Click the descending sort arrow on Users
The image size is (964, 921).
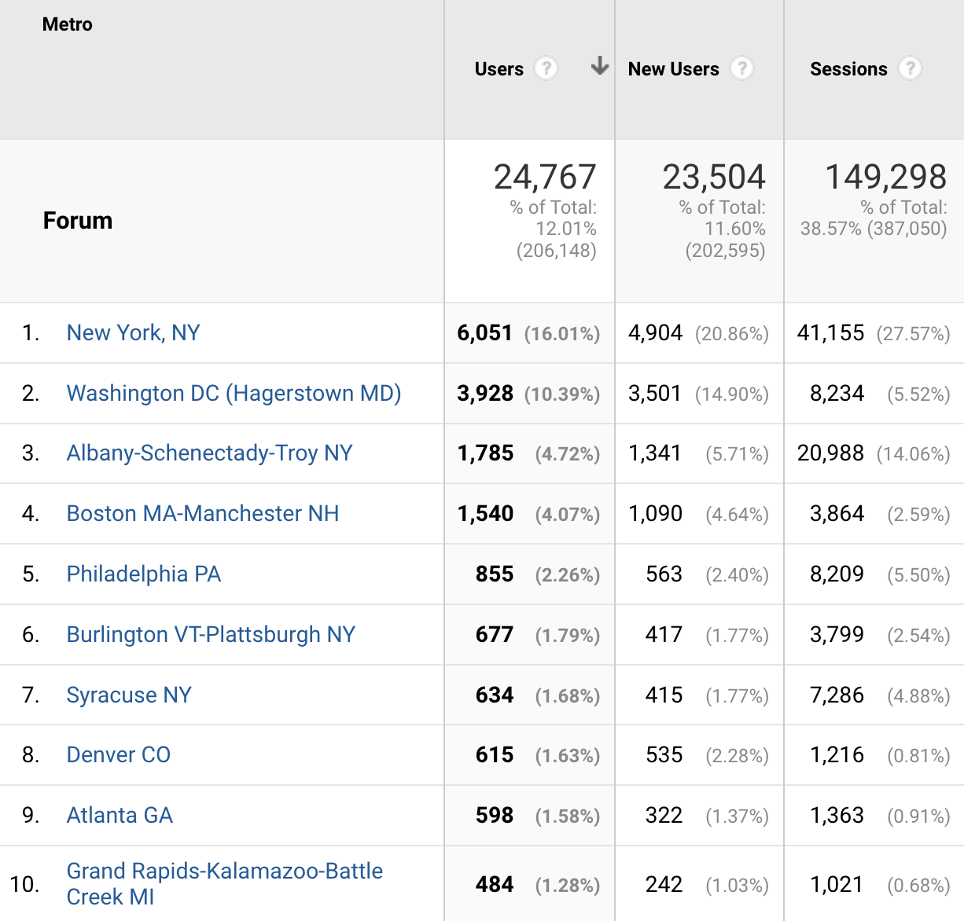tap(599, 68)
